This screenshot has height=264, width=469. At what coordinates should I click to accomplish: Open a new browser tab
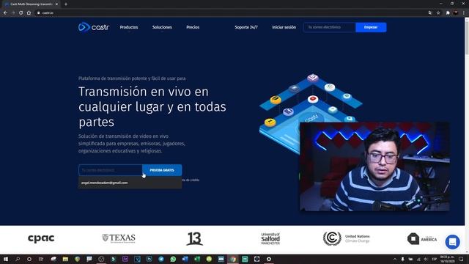pyautogui.click(x=66, y=4)
